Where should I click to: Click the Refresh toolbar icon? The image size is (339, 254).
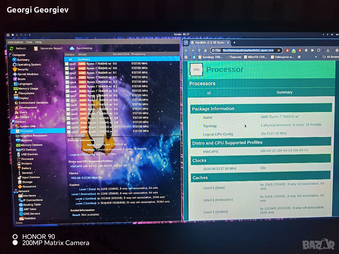(12, 49)
